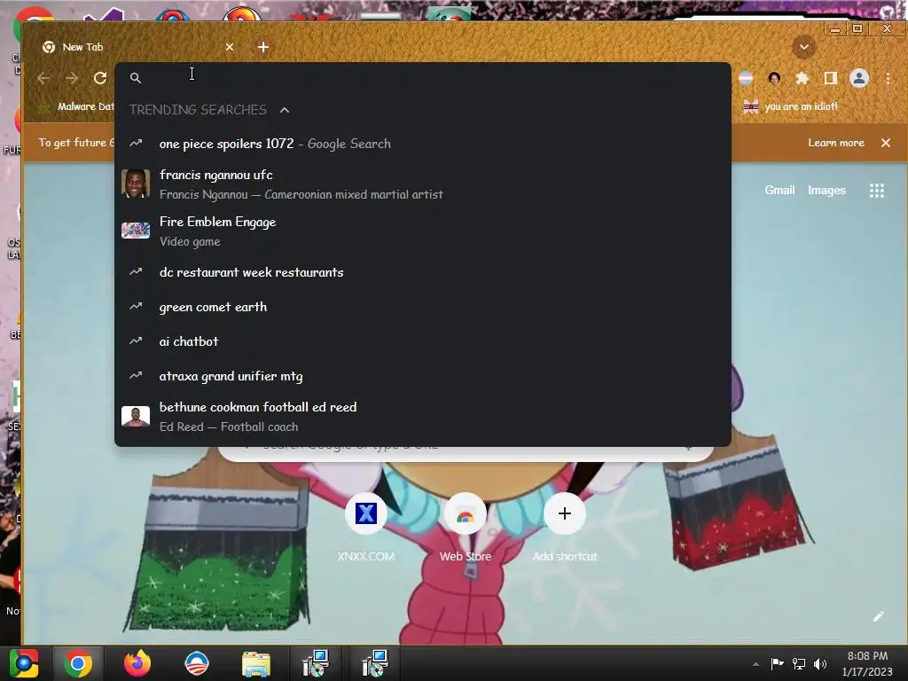This screenshot has height=681, width=908.
Task: Click the striped flag extension icon
Action: click(746, 78)
